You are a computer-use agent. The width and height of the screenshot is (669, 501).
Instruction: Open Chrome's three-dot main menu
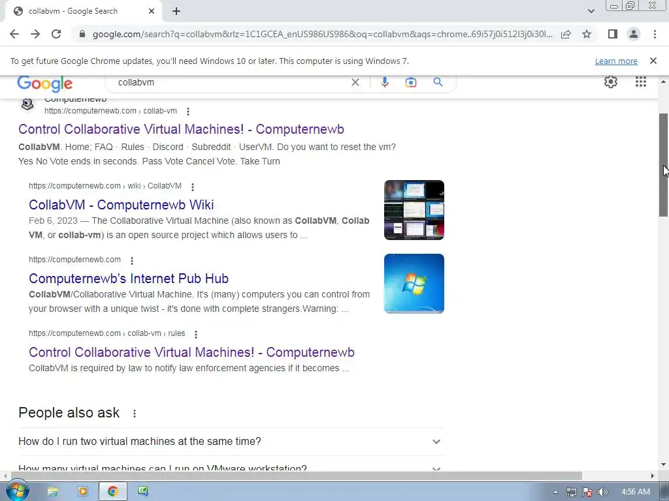[655, 34]
